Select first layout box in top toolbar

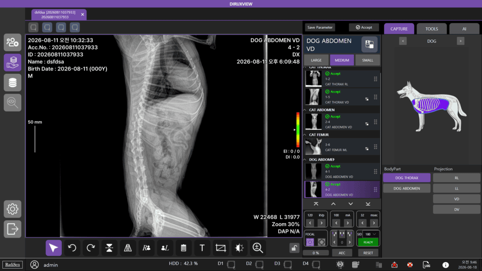33,27
